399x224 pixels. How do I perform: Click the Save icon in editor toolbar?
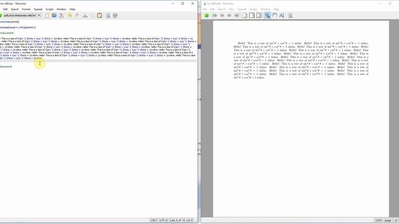click(x=61, y=16)
